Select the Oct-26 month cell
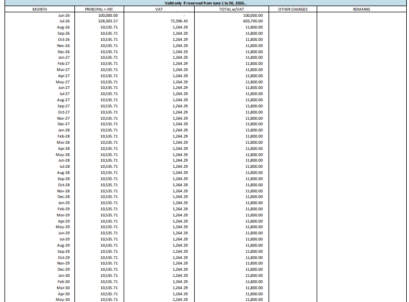The width and height of the screenshot is (409, 302). coord(64,40)
